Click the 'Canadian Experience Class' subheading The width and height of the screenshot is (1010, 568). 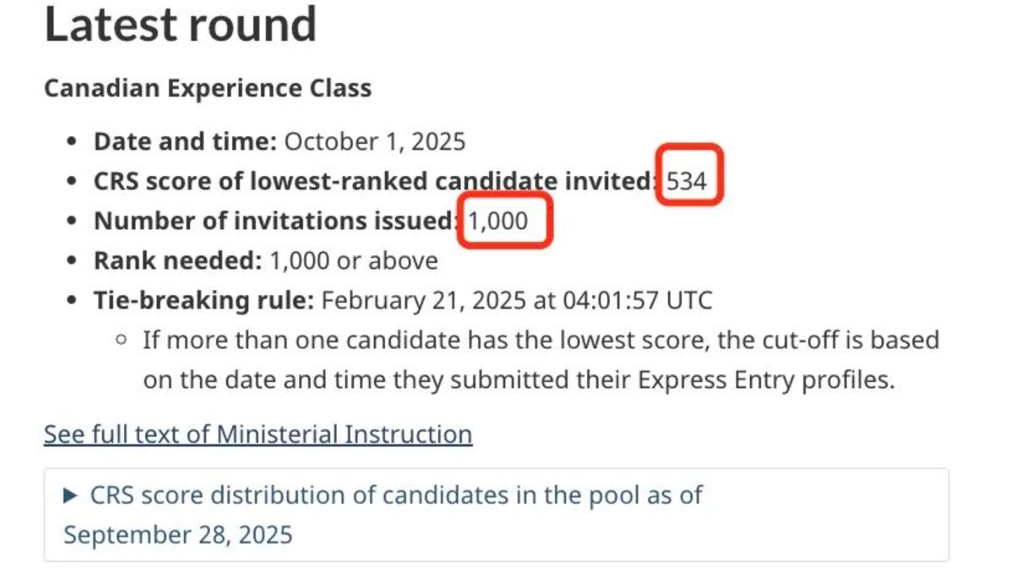point(207,89)
